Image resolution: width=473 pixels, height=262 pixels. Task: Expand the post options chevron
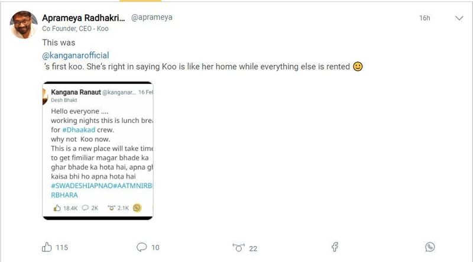point(459,18)
